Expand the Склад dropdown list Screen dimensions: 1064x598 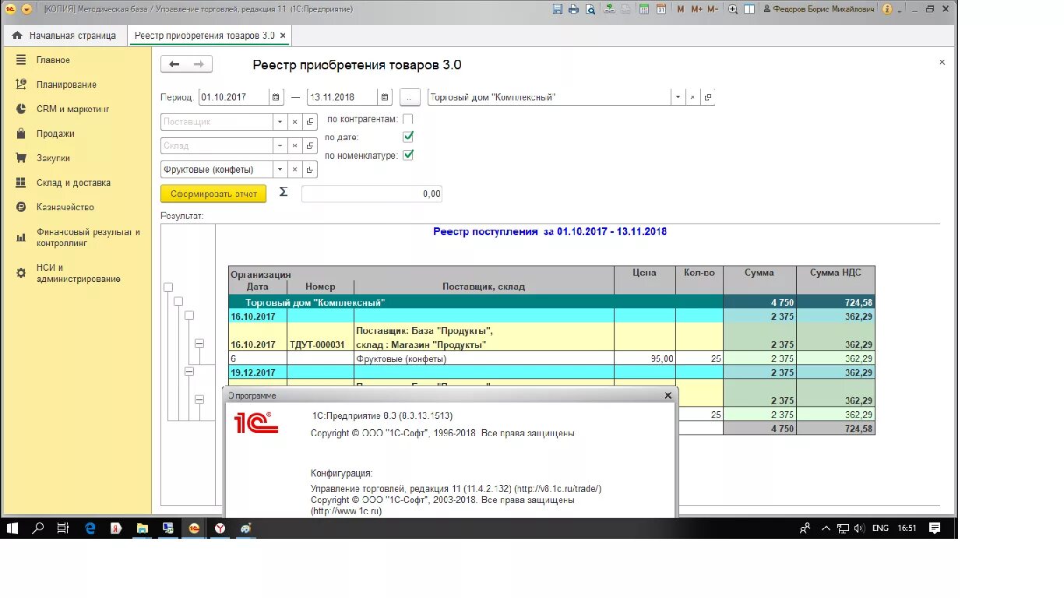(x=280, y=146)
